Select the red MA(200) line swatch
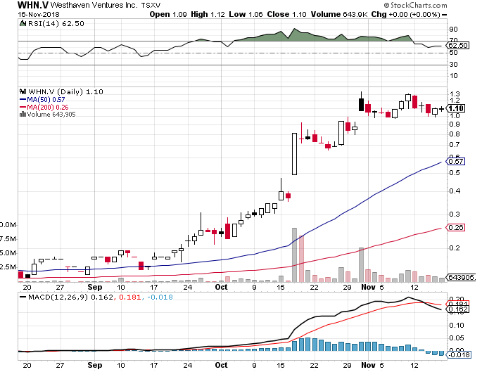Image resolution: width=482 pixels, height=372 pixels. tap(23, 107)
